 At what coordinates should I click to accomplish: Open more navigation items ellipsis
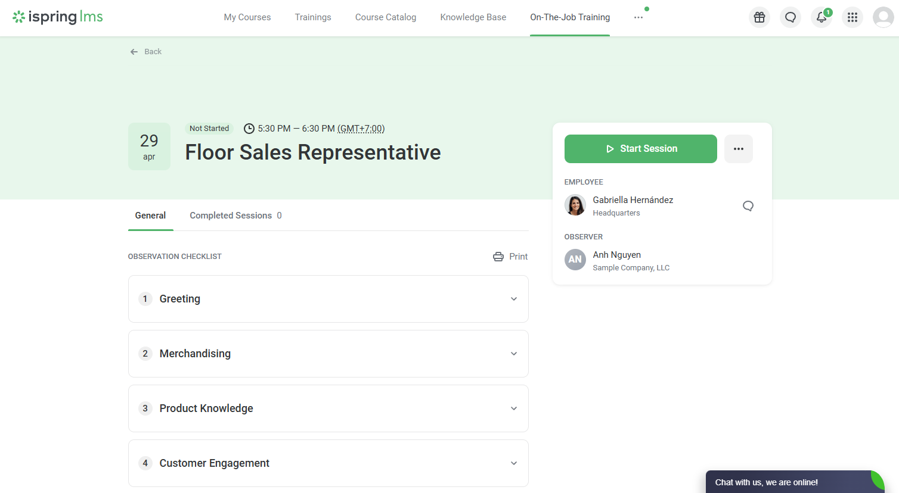(638, 17)
